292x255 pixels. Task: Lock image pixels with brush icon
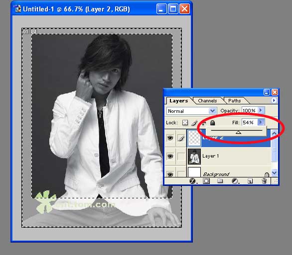(194, 123)
